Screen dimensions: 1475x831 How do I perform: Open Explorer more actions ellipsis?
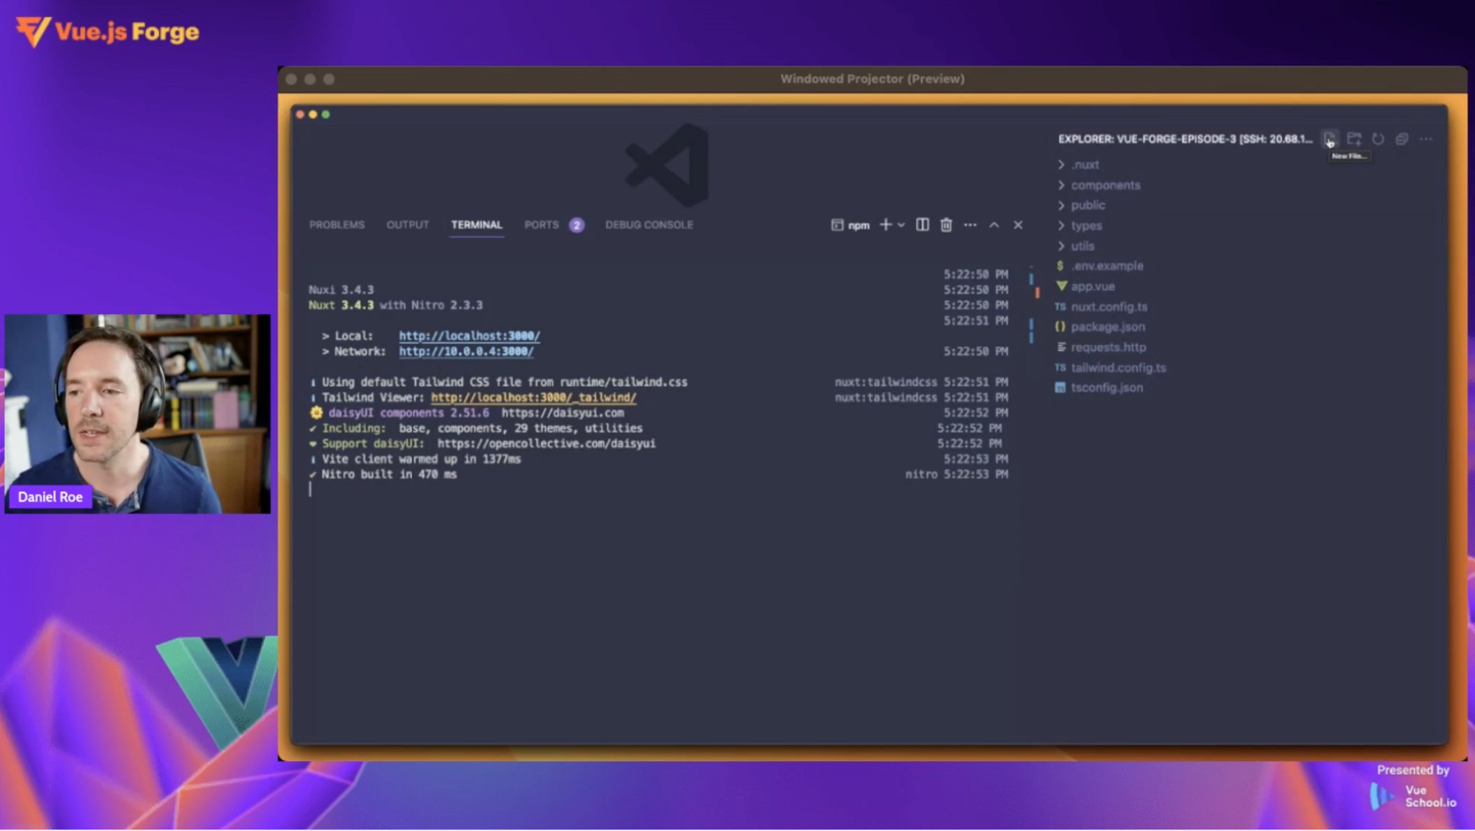click(x=1426, y=138)
